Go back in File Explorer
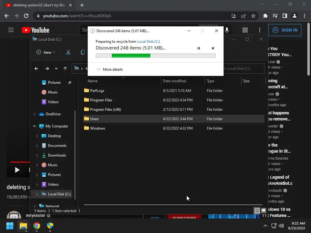311x233 pixels. click(x=36, y=69)
